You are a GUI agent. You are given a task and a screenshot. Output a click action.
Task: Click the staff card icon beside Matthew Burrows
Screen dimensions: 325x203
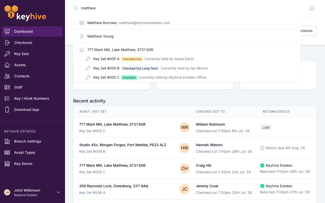click(82, 23)
